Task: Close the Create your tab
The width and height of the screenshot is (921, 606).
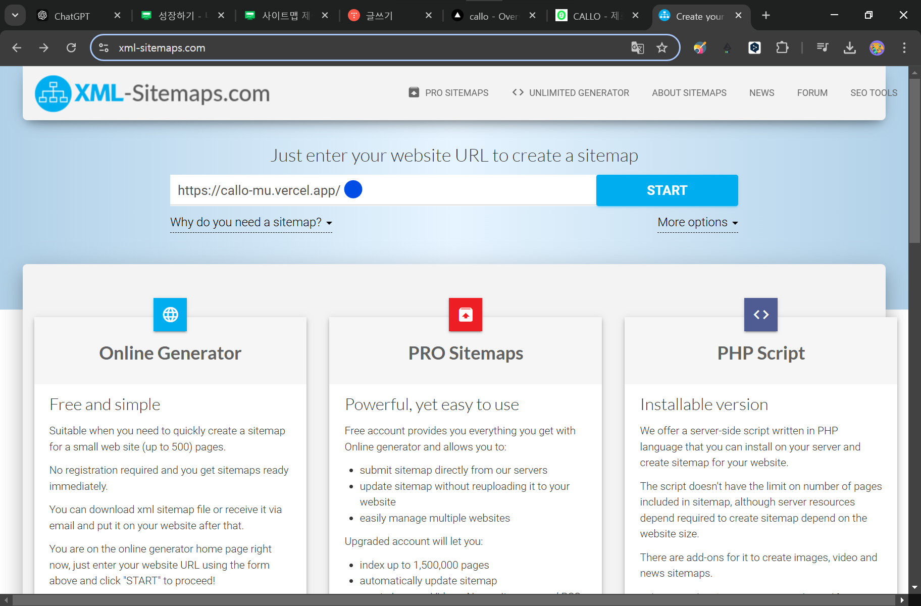Action: 739,16
